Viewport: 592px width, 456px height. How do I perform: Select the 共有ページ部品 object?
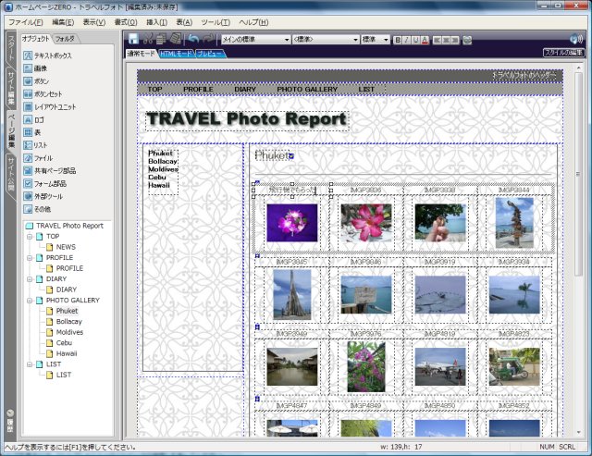pyautogui.click(x=49, y=171)
